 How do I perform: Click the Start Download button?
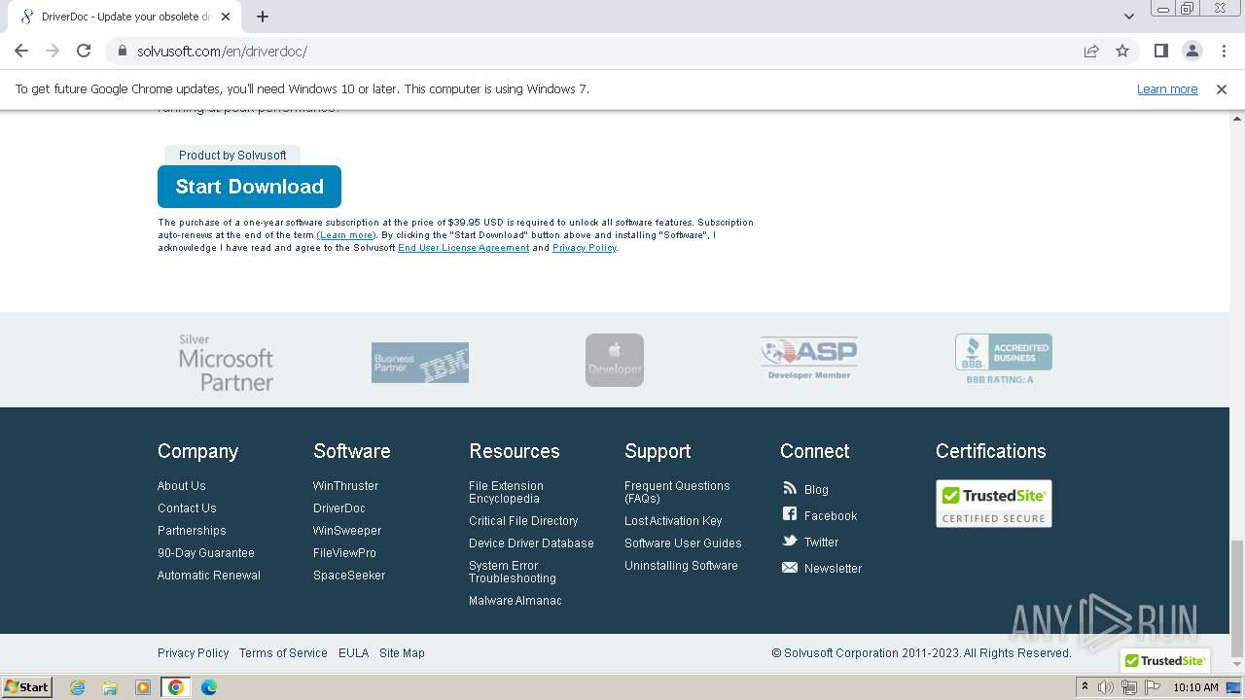tap(249, 187)
